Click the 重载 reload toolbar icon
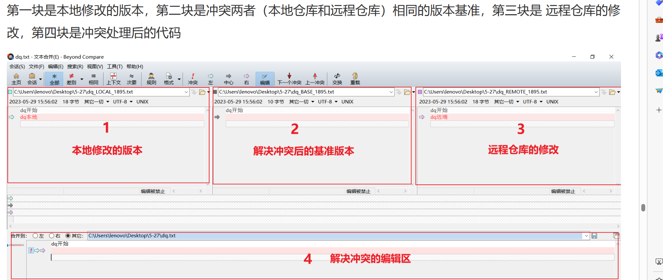 [355, 79]
